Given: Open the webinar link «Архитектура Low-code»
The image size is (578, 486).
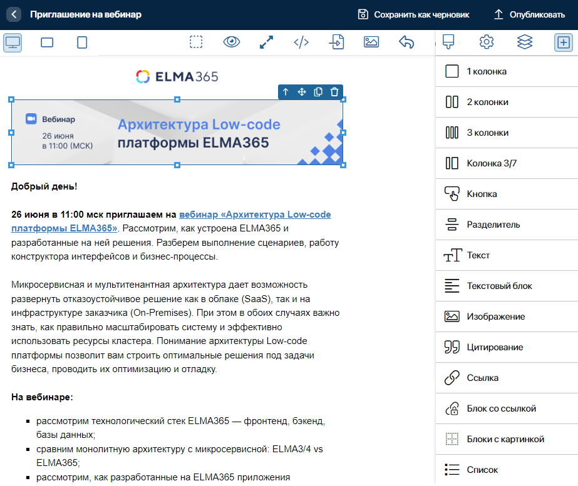Looking at the screenshot, I should tap(255, 215).
